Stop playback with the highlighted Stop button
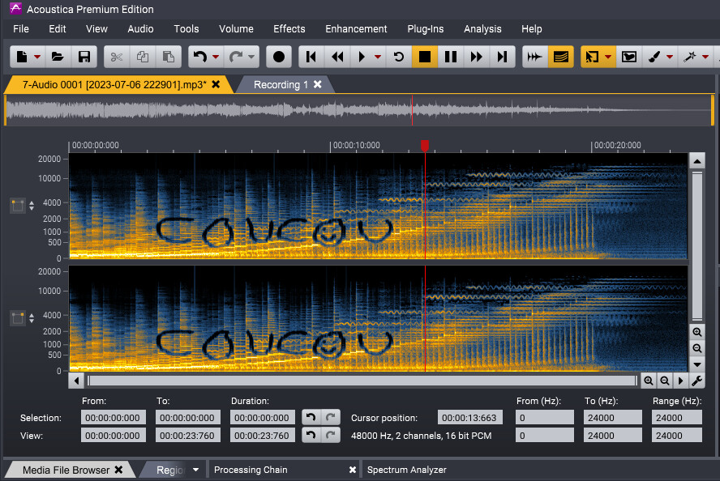720x481 pixels. click(x=425, y=57)
